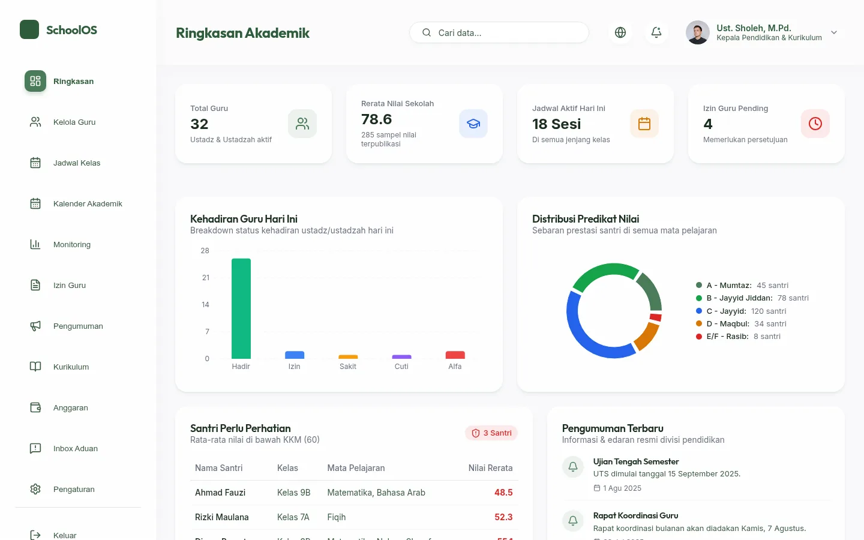Click the green Hadir bar in chart
This screenshot has height=540, width=864.
pyautogui.click(x=241, y=308)
